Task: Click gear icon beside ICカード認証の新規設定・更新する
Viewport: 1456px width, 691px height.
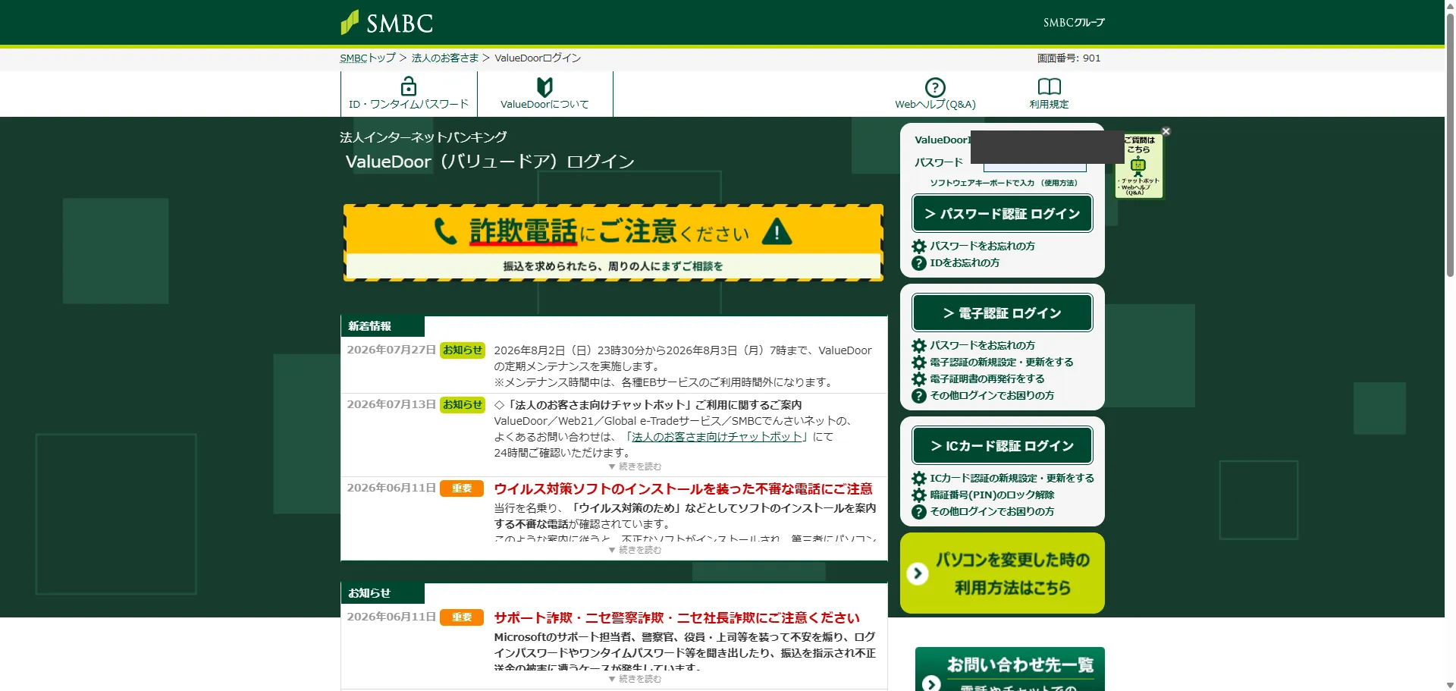Action: click(x=918, y=479)
